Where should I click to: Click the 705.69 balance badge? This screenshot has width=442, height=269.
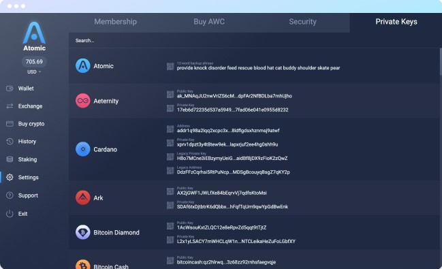34,62
